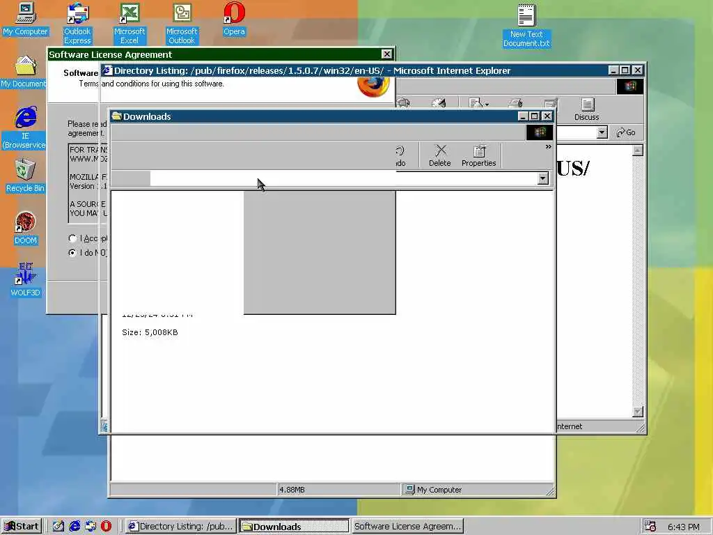The width and height of the screenshot is (713, 535).
Task: Launch Outlook Express from quick launch
Action: (x=91, y=527)
